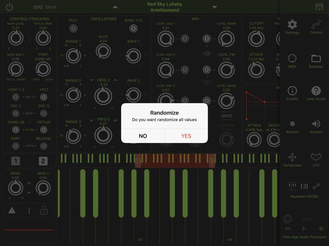Image resolution: width=329 pixels, height=246 pixels.
Task: Open the three-dot options icon
Action: click(x=29, y=210)
